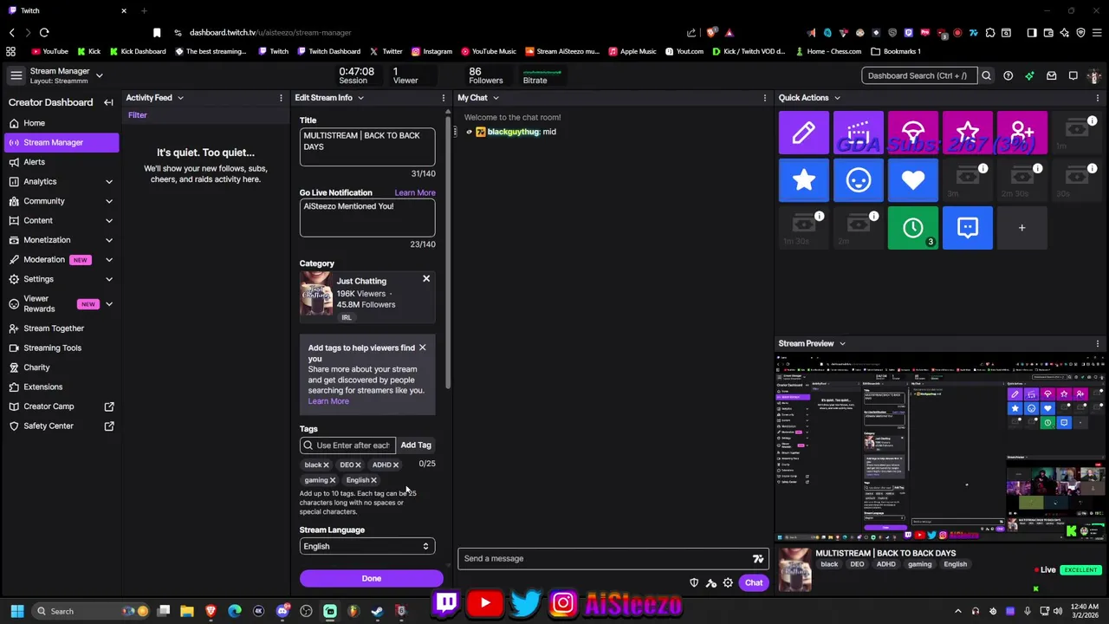This screenshot has width=1109, height=624.
Task: Click the Done button
Action: point(371,578)
